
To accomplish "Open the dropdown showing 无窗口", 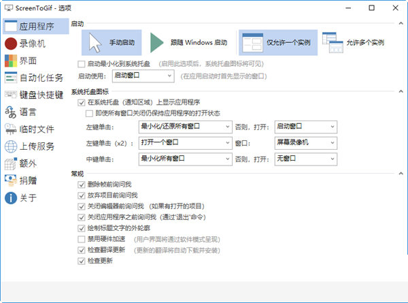I will click(306, 159).
